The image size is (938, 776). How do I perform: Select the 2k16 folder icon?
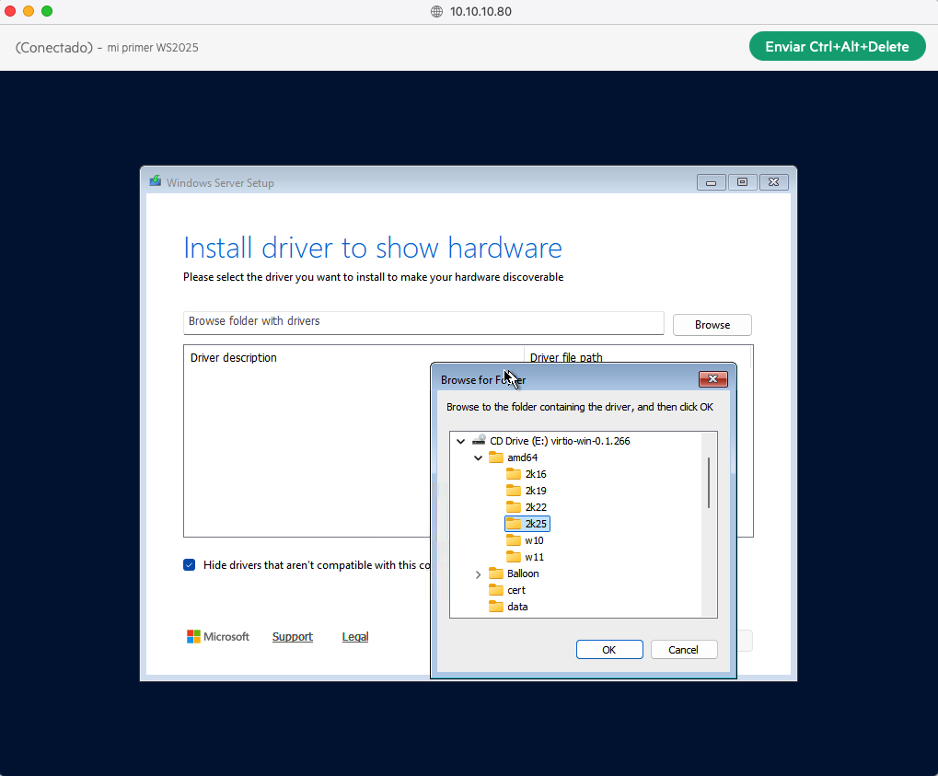pos(515,473)
